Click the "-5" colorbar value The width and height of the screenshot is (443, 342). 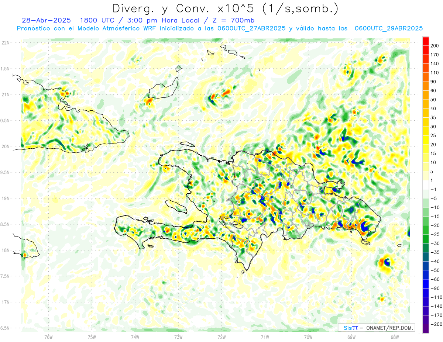coord(435,199)
